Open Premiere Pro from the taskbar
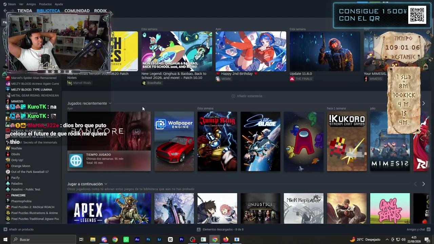The height and width of the screenshot is (244, 434). click(181, 240)
